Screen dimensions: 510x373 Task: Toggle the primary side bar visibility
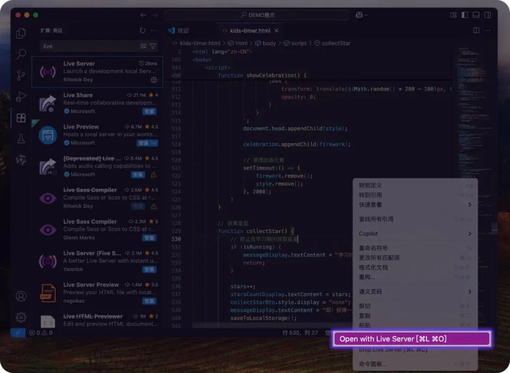[x=465, y=15]
